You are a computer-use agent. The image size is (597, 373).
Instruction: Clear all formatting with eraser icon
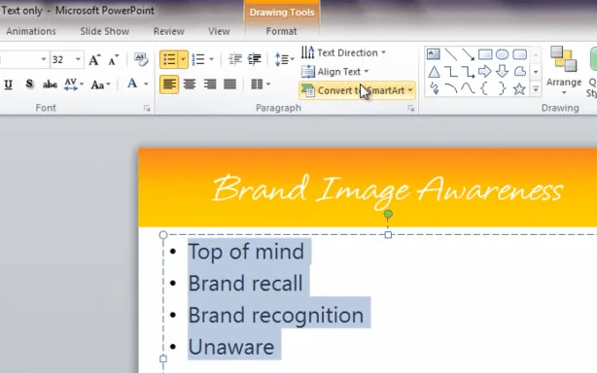tap(141, 59)
